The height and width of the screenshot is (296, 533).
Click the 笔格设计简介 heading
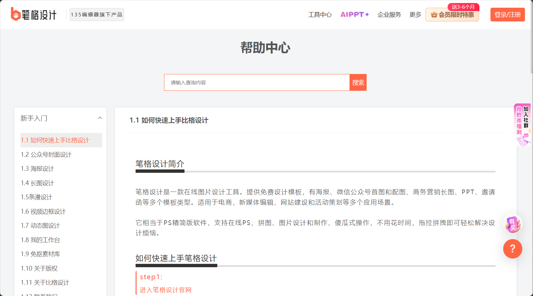coord(160,164)
